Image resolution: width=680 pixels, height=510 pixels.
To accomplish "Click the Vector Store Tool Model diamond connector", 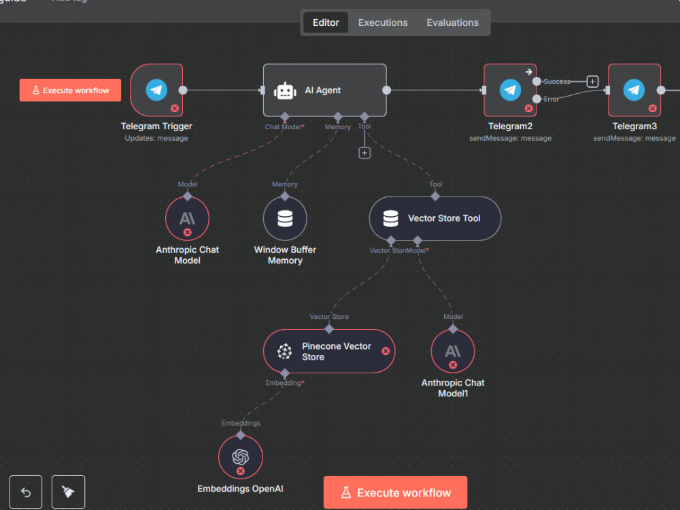I will pos(418,241).
